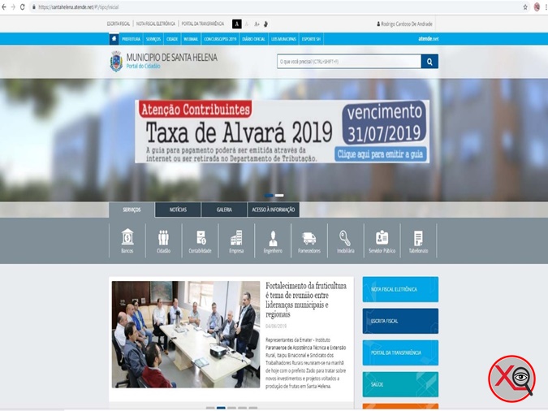Click the Engenheiro service icon
Image resolution: width=548 pixels, height=411 pixels.
click(x=273, y=240)
